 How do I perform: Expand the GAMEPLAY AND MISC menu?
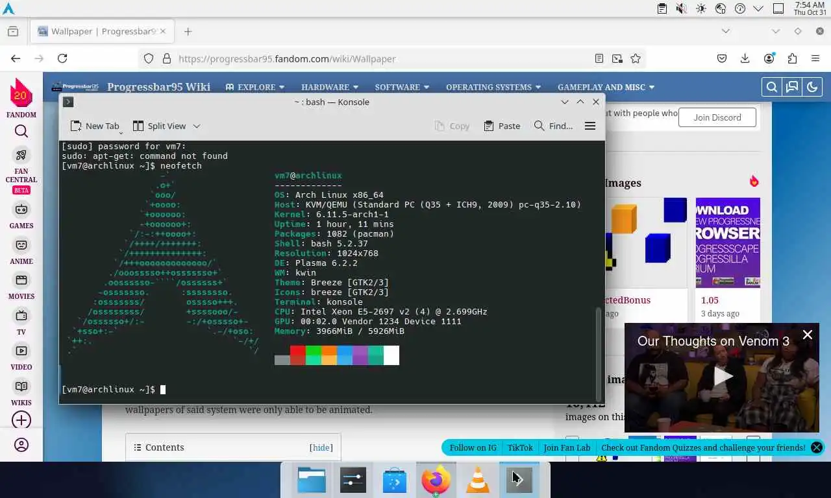[606, 87]
